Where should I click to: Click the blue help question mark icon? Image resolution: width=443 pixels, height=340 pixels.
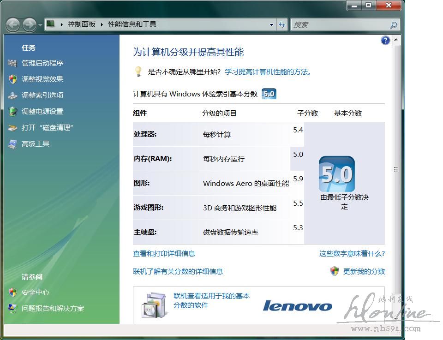[385, 41]
